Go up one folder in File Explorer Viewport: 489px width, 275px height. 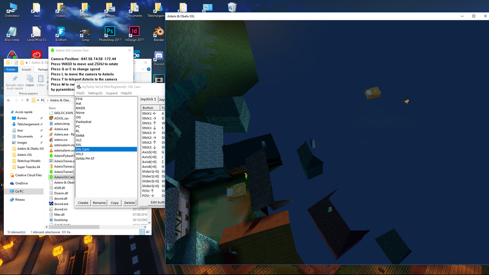coord(27,100)
